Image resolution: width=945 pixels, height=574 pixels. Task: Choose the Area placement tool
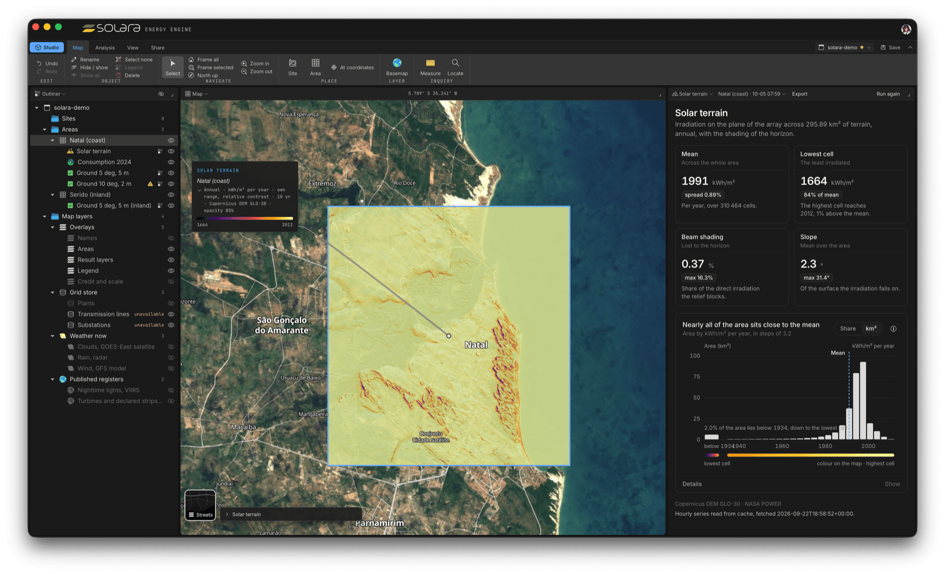pos(315,67)
